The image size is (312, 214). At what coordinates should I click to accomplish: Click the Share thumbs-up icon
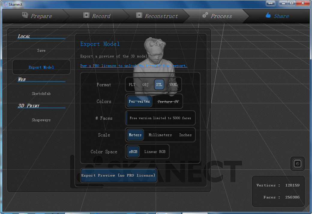(268, 15)
